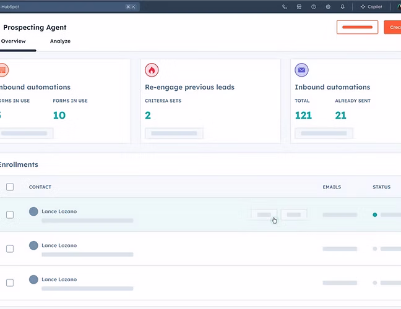Click the avatar of third Lance Lozano
Screen dimensions: 401x309
point(33,279)
